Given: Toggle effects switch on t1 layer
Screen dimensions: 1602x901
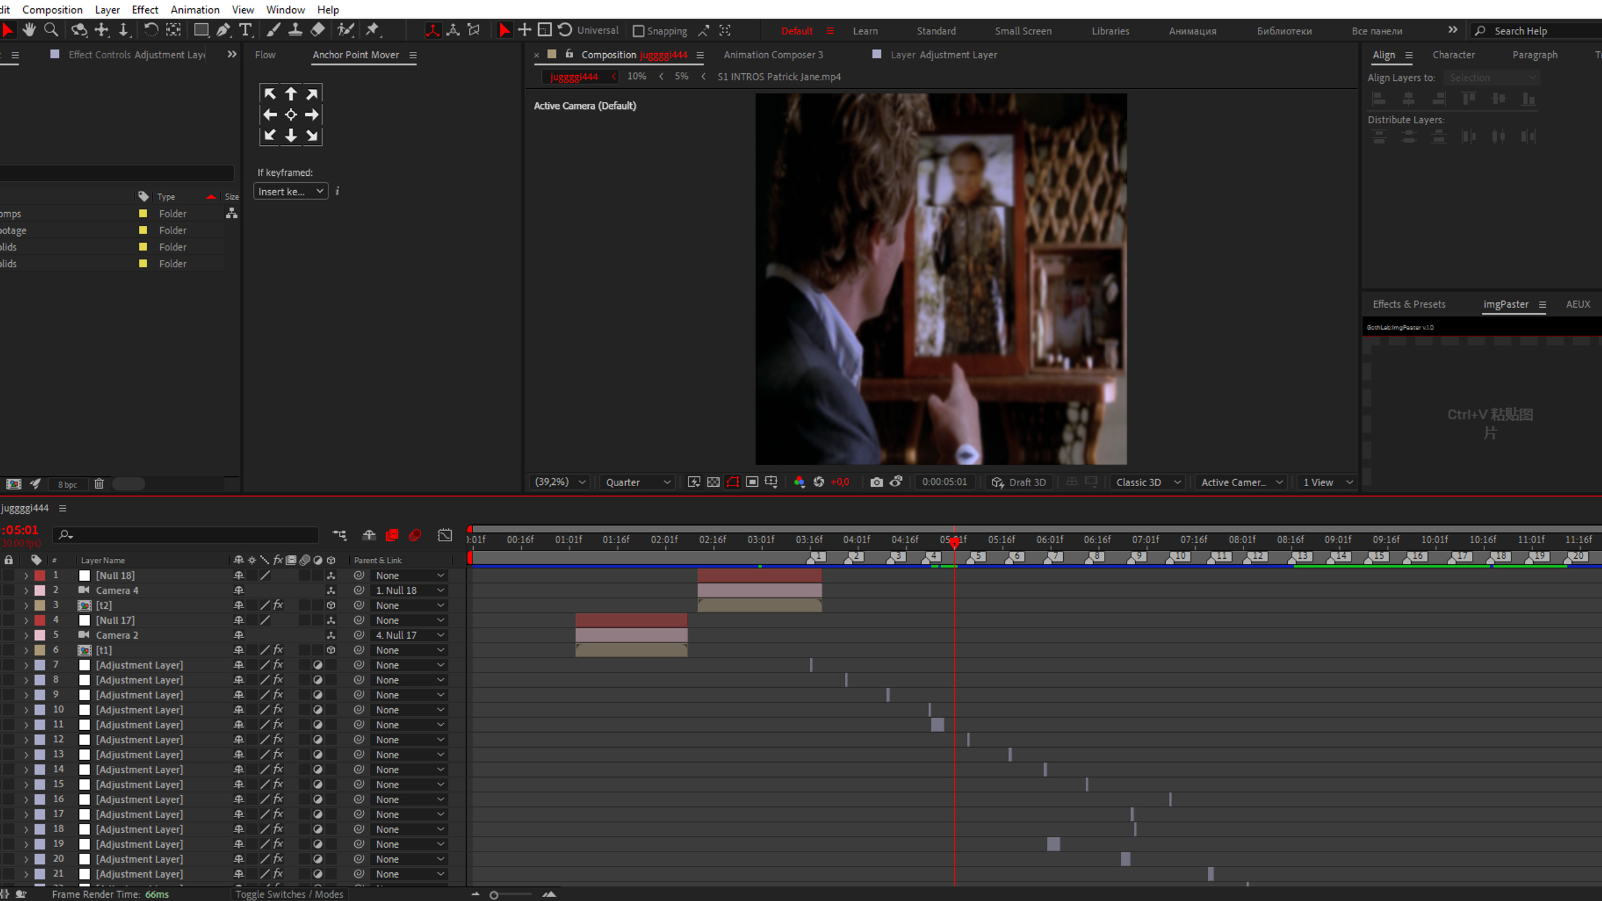Looking at the screenshot, I should [x=278, y=650].
